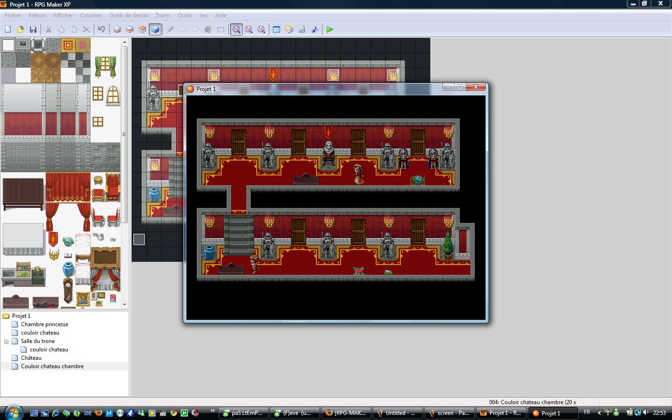Open the Outils de dessin menu
This screenshot has height=420, width=672.
[x=128, y=15]
